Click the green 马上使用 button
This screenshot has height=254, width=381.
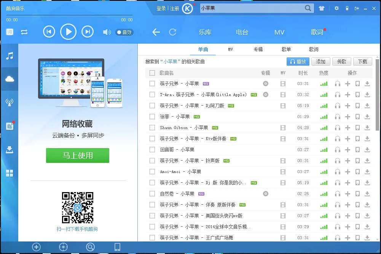(x=77, y=155)
